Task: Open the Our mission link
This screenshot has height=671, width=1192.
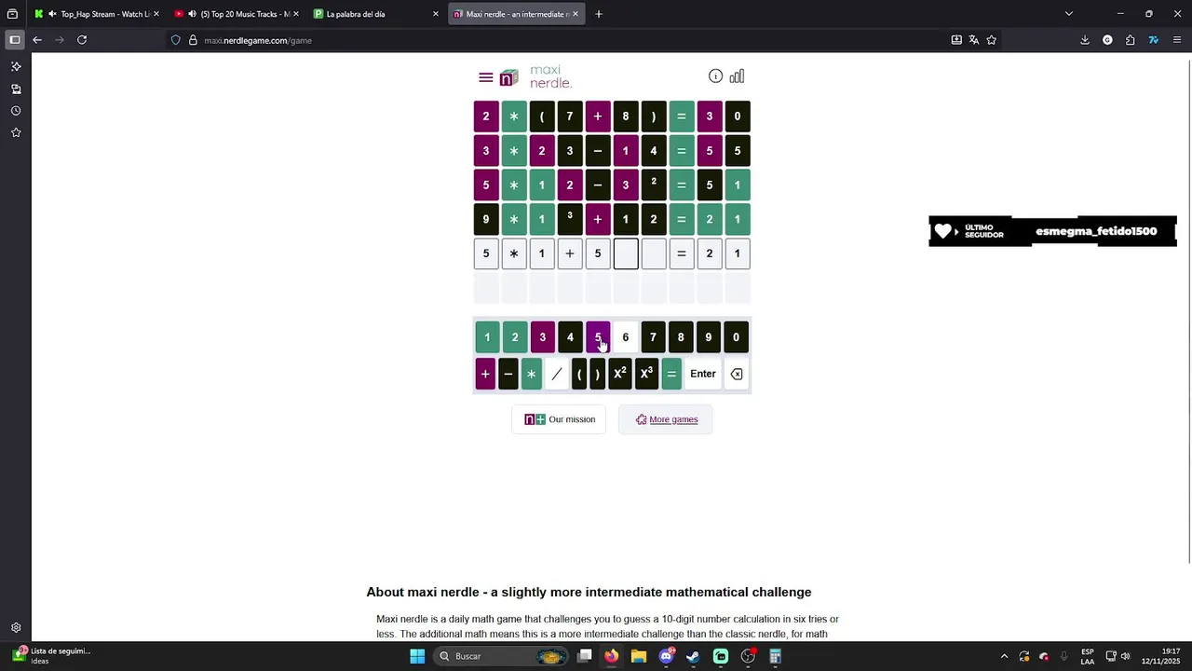Action: pos(560,419)
